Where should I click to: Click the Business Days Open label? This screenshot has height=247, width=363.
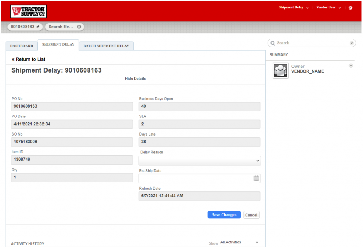point(156,99)
